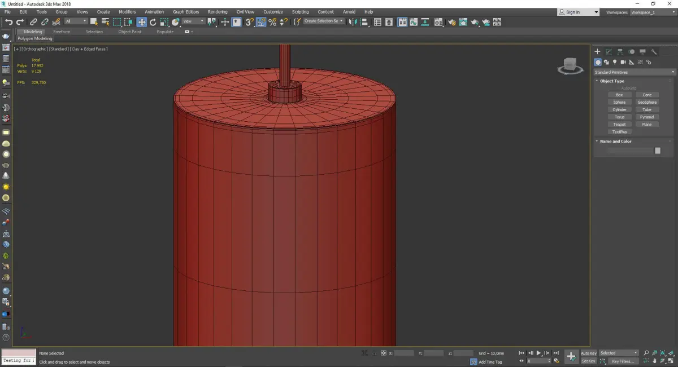
Task: Toggle the Angle Snap button
Action: (x=261, y=22)
